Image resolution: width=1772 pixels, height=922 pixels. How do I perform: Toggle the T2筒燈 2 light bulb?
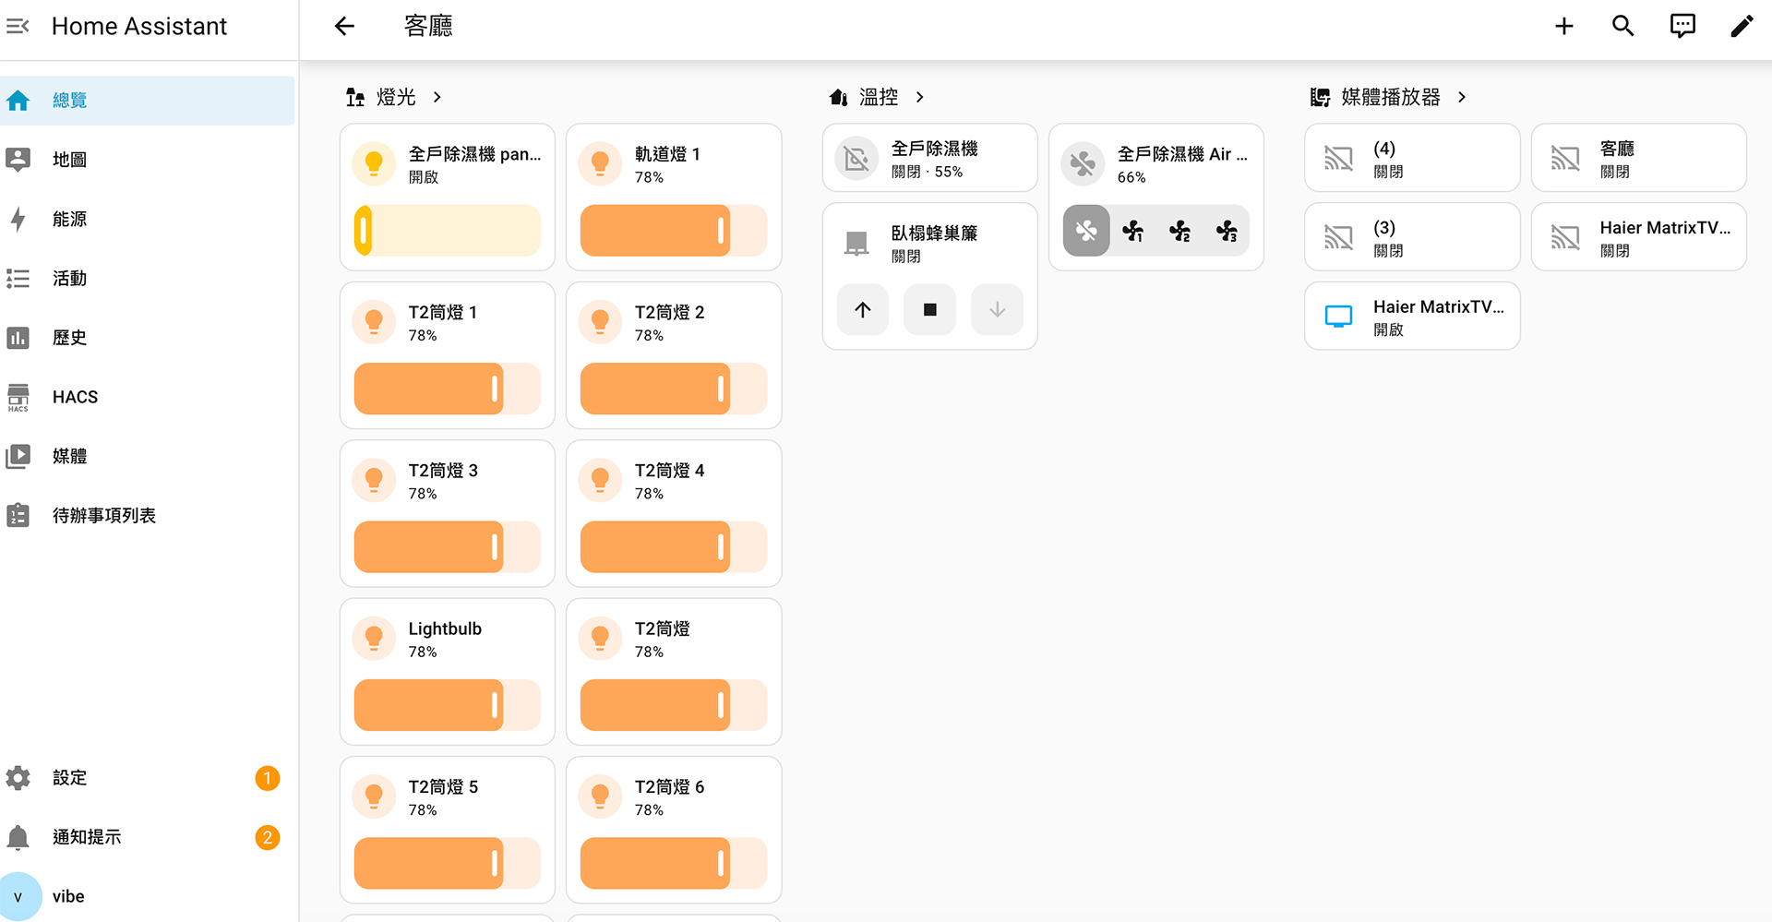coord(600,321)
